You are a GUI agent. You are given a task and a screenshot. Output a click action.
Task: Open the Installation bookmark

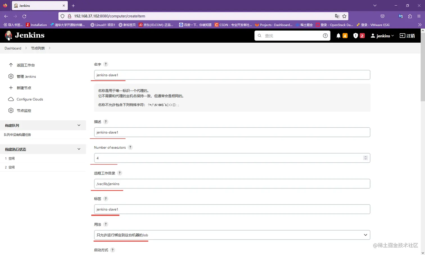pyautogui.click(x=36, y=25)
